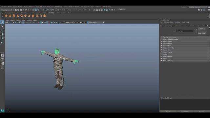The height and width of the screenshot is (118, 210).
Task: Open the Modeling menu set dropdown
Action: pyautogui.click(x=7, y=10)
